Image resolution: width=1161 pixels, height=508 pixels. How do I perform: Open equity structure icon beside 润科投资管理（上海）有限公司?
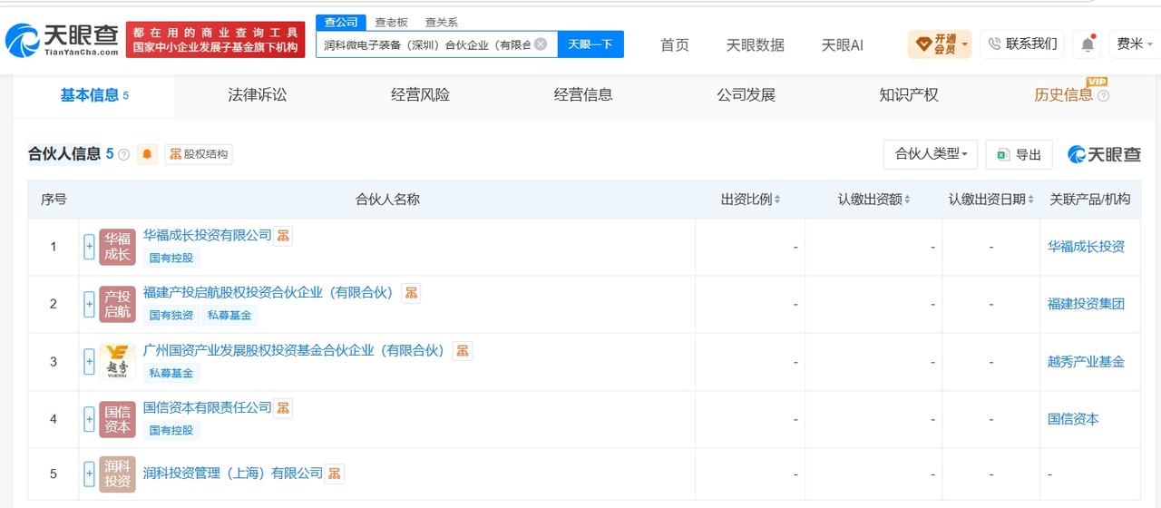pyautogui.click(x=335, y=474)
